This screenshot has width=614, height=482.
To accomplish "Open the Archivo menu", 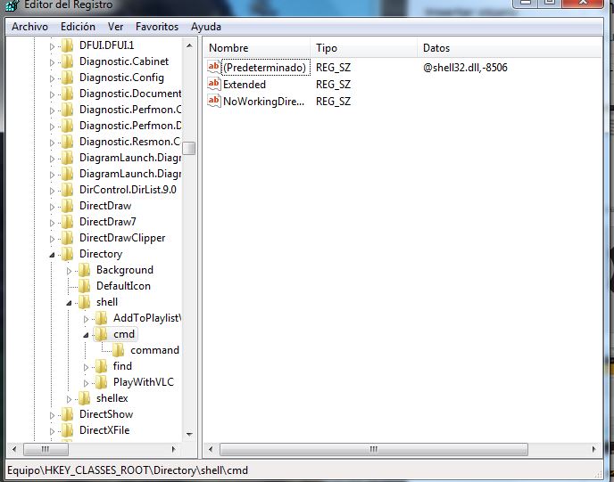I will tap(29, 27).
